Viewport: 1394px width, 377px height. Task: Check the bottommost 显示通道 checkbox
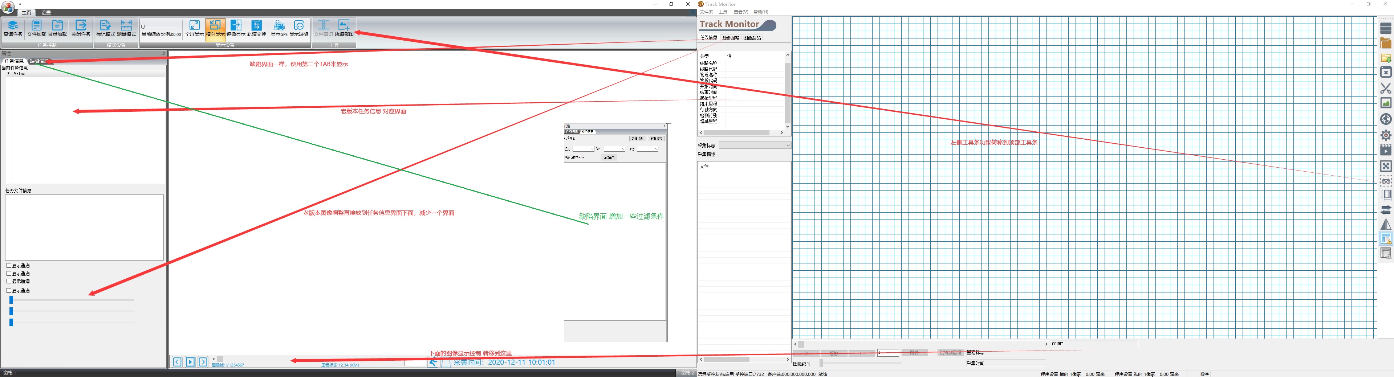click(x=9, y=290)
